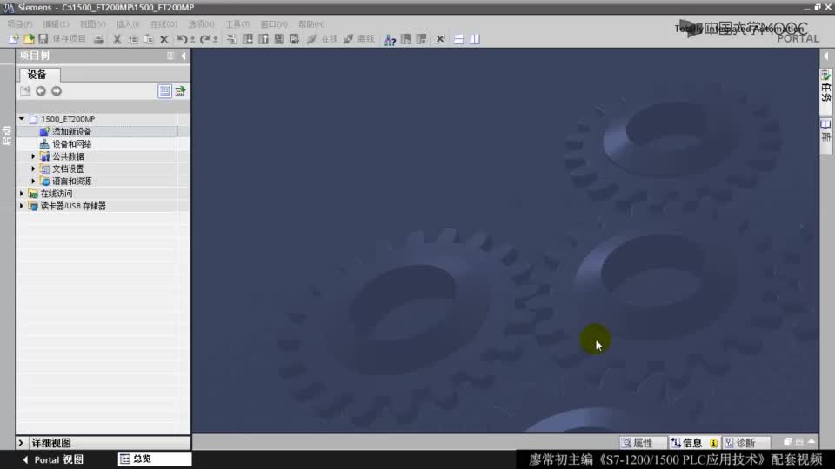
Task: Click the Copy toolbar icon
Action: coord(133,39)
